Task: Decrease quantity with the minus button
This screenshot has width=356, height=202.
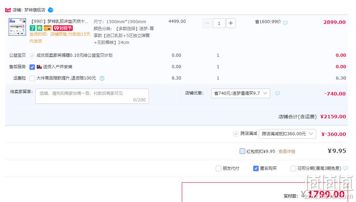Action: 207,23
